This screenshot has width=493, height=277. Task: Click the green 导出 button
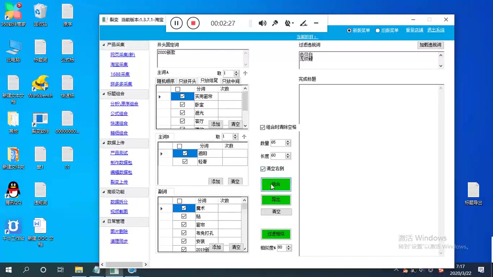pos(276,200)
